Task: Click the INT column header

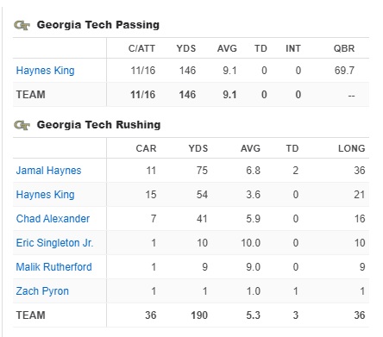Action: (x=293, y=48)
